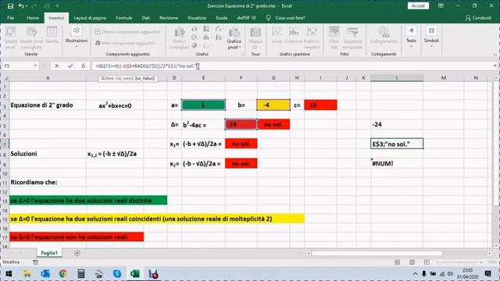Click the Condividi share button
The height and width of the screenshot is (281, 500).
478,18
